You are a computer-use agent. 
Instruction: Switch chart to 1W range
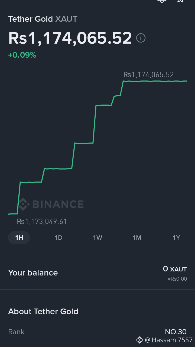click(x=97, y=238)
